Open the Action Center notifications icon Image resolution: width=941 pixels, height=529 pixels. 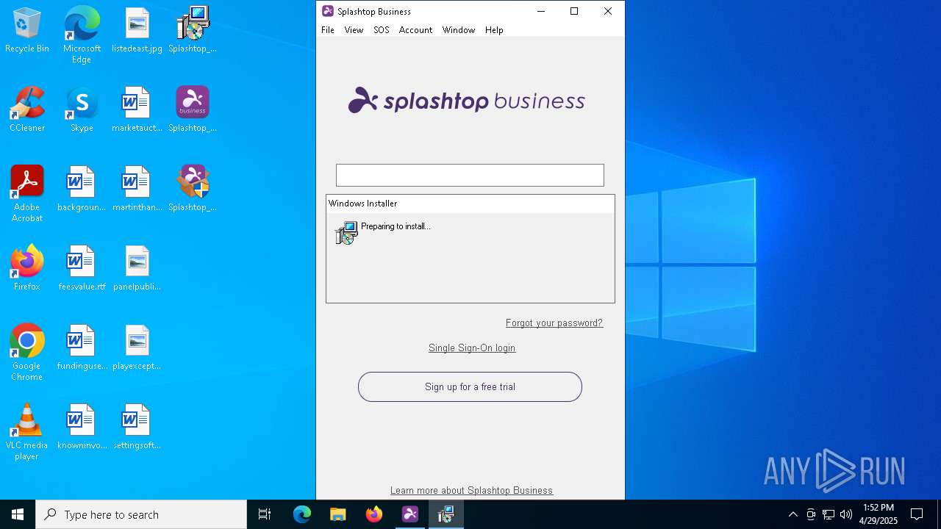[x=917, y=514]
